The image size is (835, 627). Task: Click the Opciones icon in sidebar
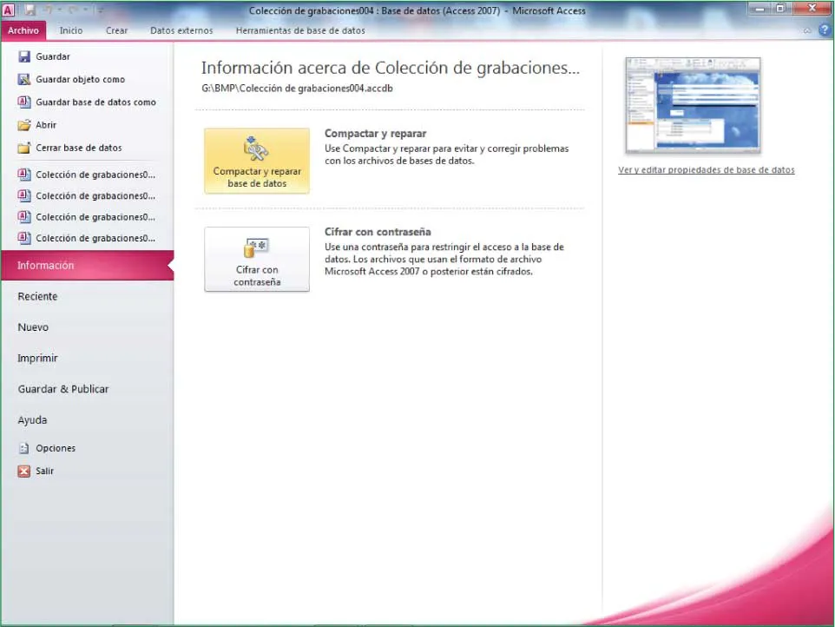[24, 448]
